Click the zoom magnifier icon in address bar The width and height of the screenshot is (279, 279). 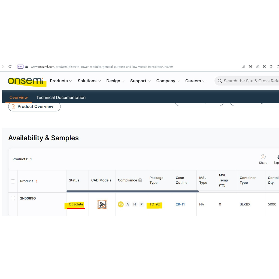[244, 66]
